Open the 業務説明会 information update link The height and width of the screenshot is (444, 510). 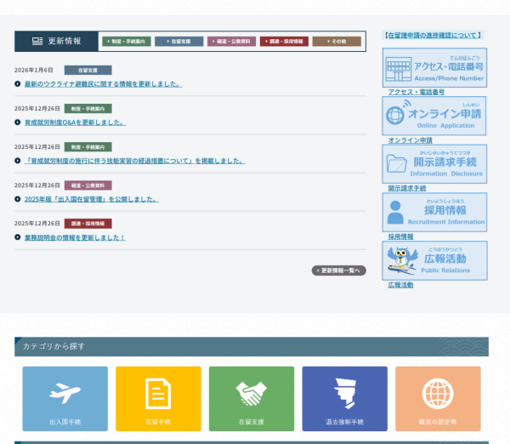[x=75, y=237]
